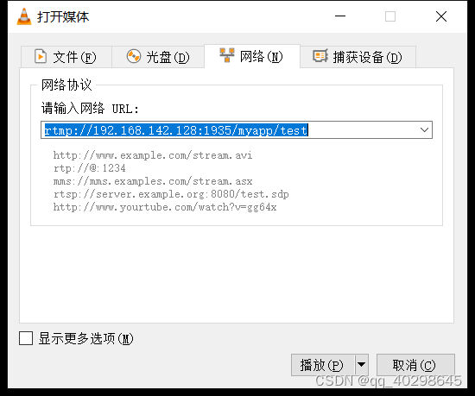475x396 pixels.
Task: Enable 显示更多选项(M) checkbox
Action: tap(26, 338)
